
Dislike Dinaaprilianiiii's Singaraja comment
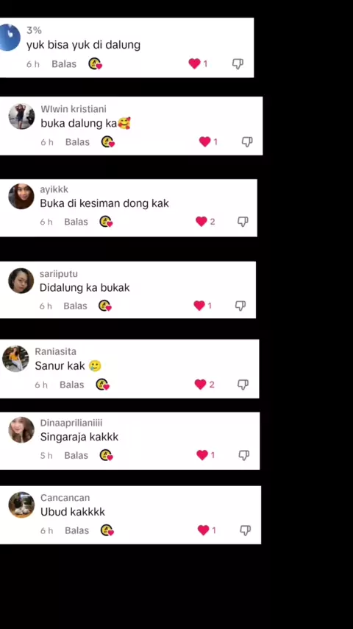tap(244, 455)
